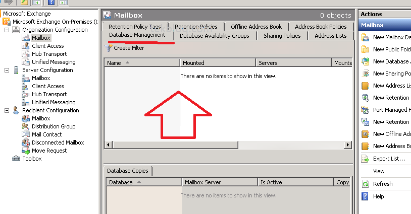Click the New Offline Address Book icon

[365, 134]
